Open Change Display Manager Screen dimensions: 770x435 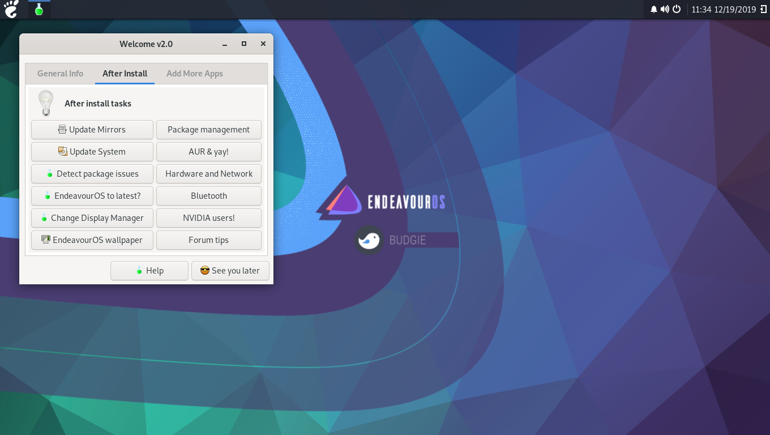click(x=92, y=218)
